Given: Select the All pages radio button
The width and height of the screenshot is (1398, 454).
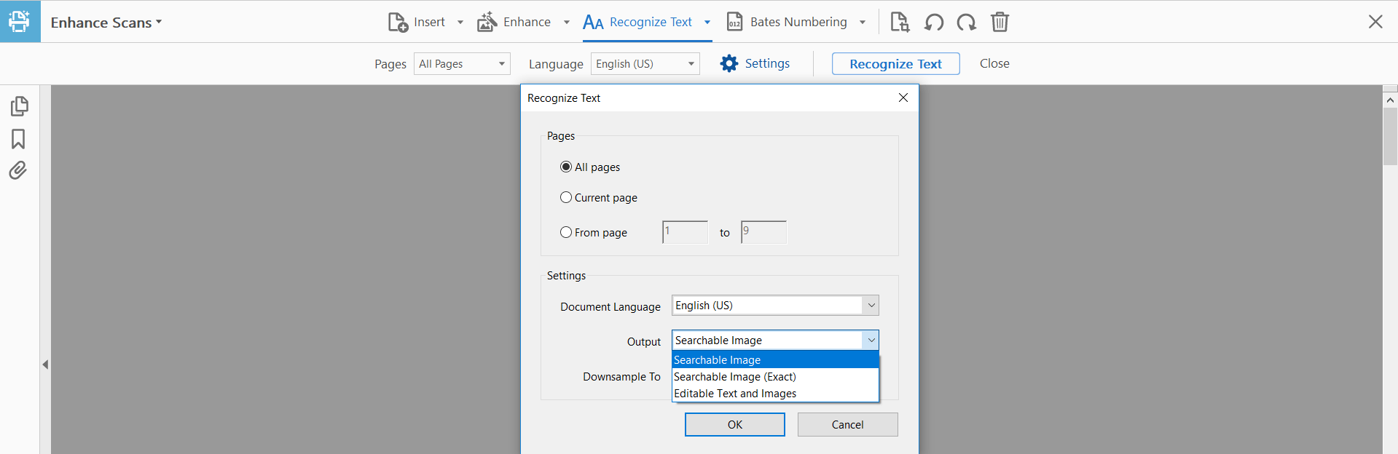Looking at the screenshot, I should (566, 167).
